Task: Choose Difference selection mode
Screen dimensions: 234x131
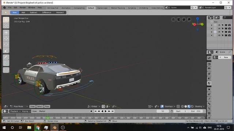Action: tap(46, 12)
